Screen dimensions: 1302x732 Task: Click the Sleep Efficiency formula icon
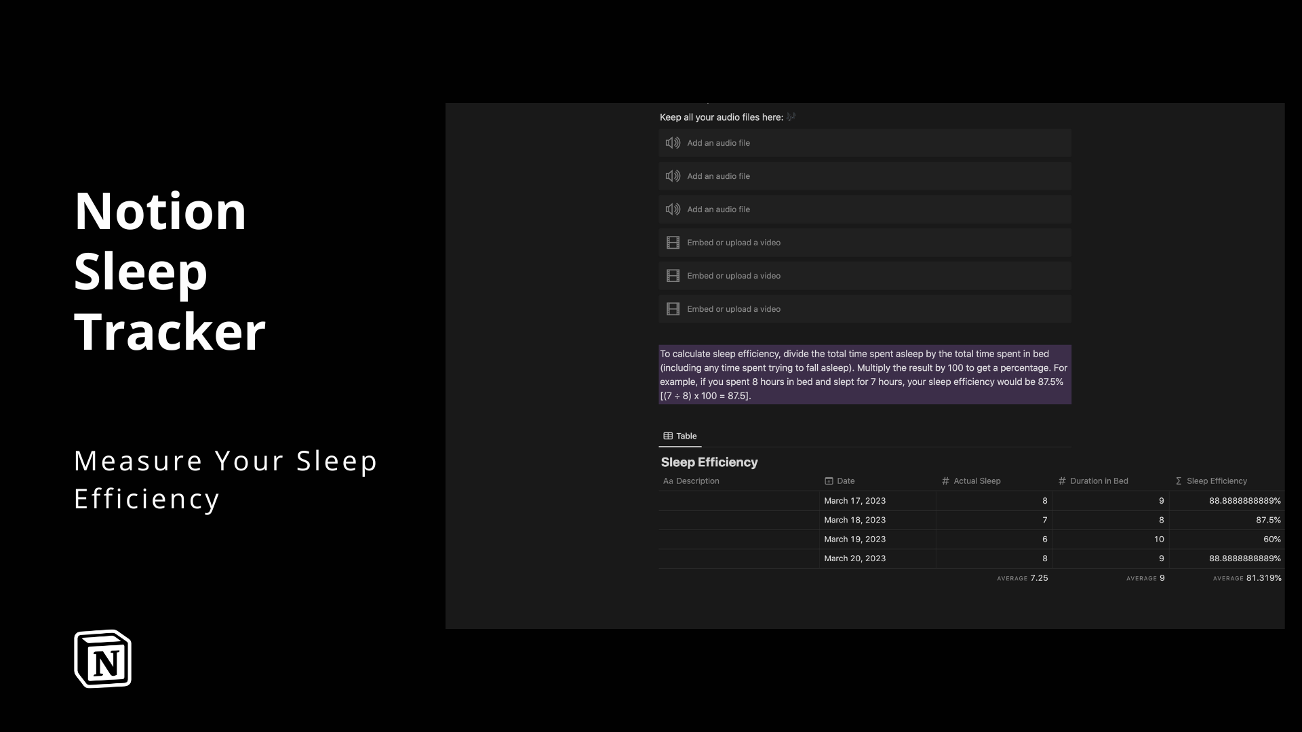[1179, 481]
